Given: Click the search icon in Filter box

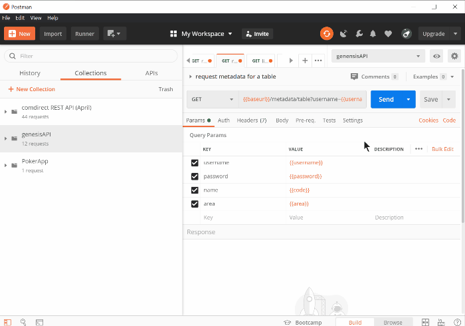Looking at the screenshot, I should [x=12, y=56].
